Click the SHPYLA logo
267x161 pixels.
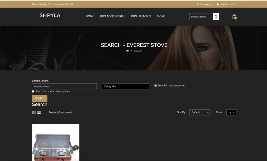click(x=50, y=15)
